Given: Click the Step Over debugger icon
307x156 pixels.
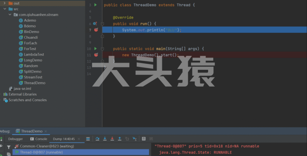Looking at the screenshot, I should click(97, 139).
